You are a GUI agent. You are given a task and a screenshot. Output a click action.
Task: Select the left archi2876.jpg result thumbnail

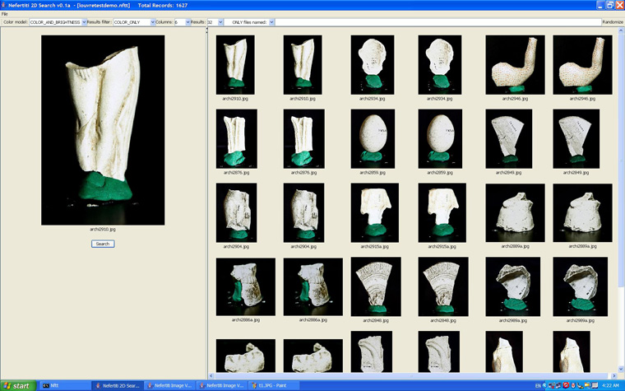(x=236, y=139)
